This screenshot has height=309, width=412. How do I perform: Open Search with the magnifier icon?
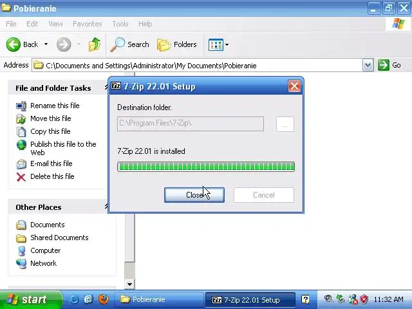coord(117,44)
